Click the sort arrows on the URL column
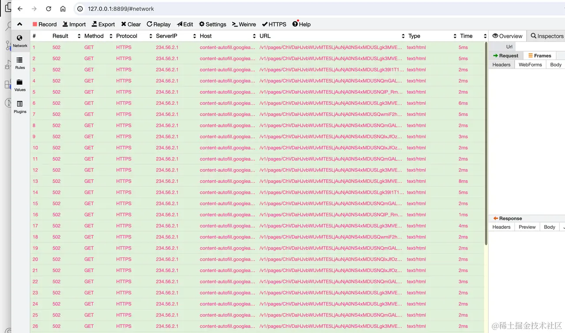Image resolution: width=565 pixels, height=333 pixels. pos(403,36)
